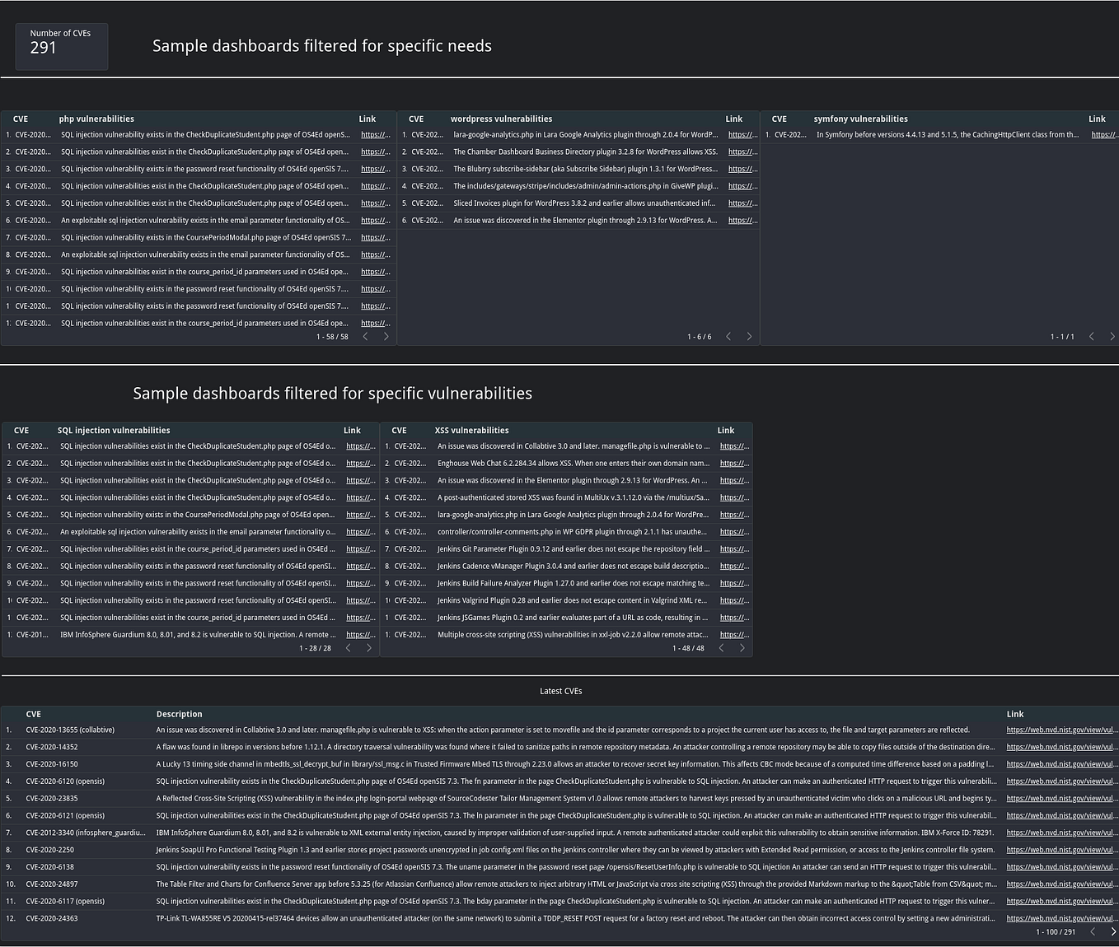Click next-page arrow in XSS vulnerabilities table
This screenshot has height=947, width=1119.
click(x=742, y=648)
